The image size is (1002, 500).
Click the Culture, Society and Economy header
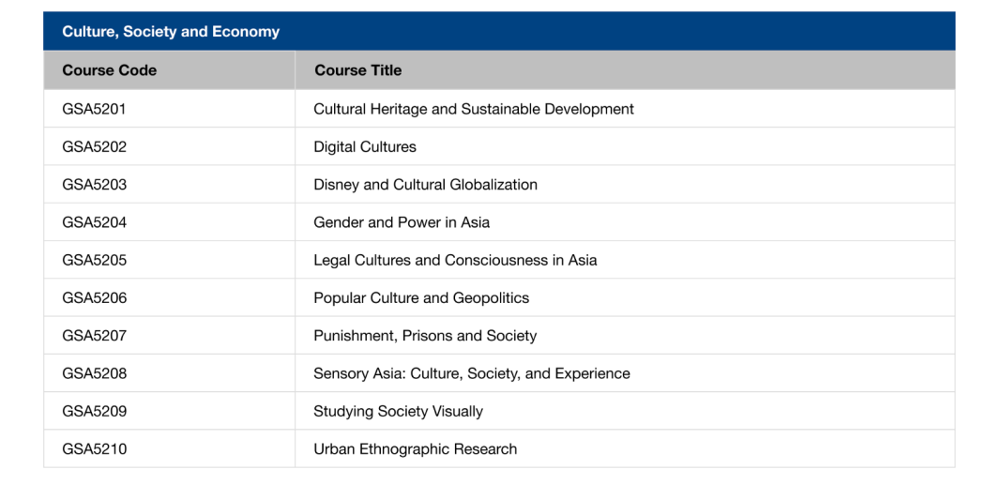click(171, 32)
